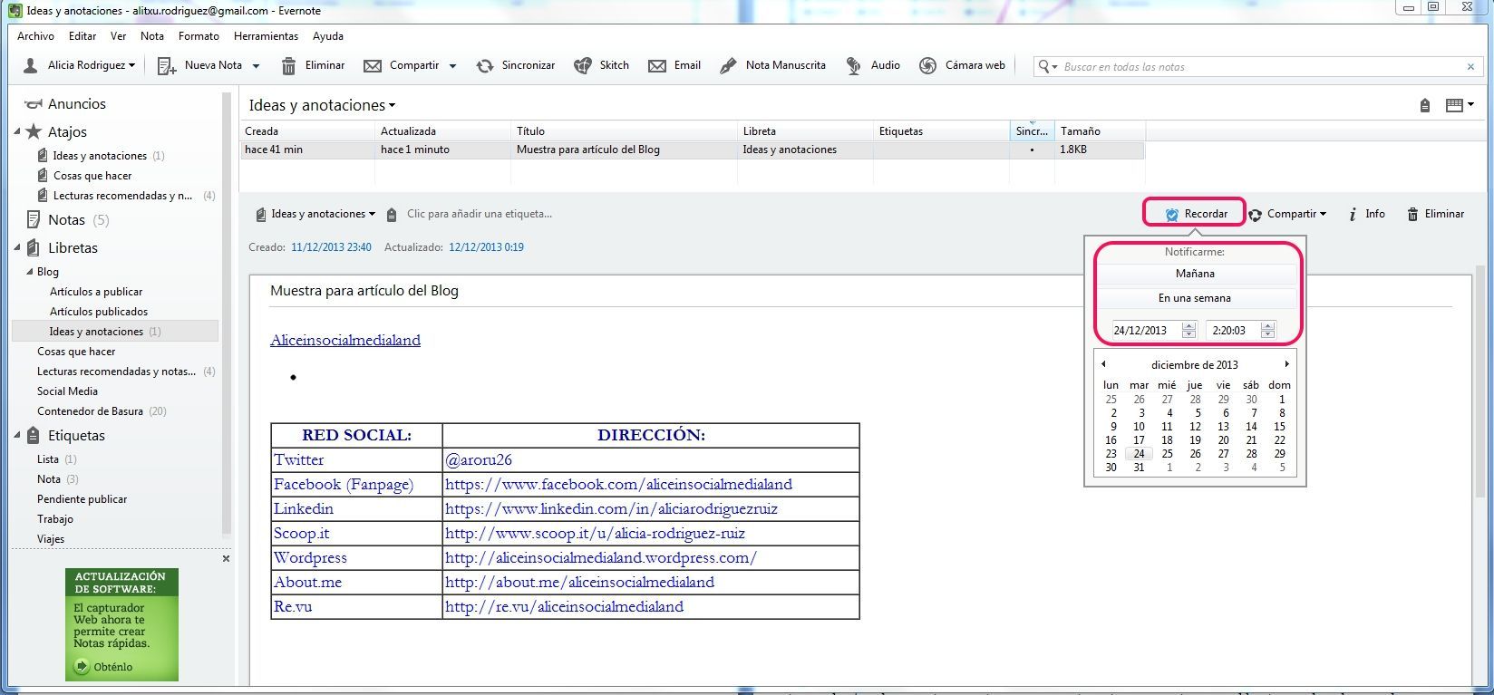Viewport: 1494px width, 695px height.
Task: Click the Nueva Nota toolbar icon
Action: pyautogui.click(x=167, y=65)
